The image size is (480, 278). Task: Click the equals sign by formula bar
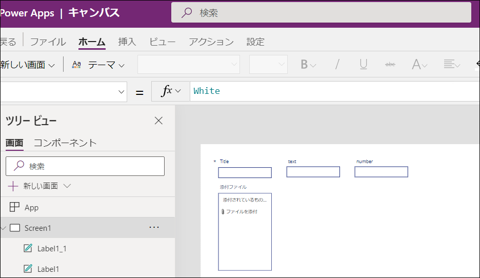(139, 92)
